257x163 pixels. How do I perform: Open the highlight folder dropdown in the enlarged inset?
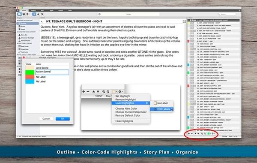pyautogui.click(x=114, y=91)
